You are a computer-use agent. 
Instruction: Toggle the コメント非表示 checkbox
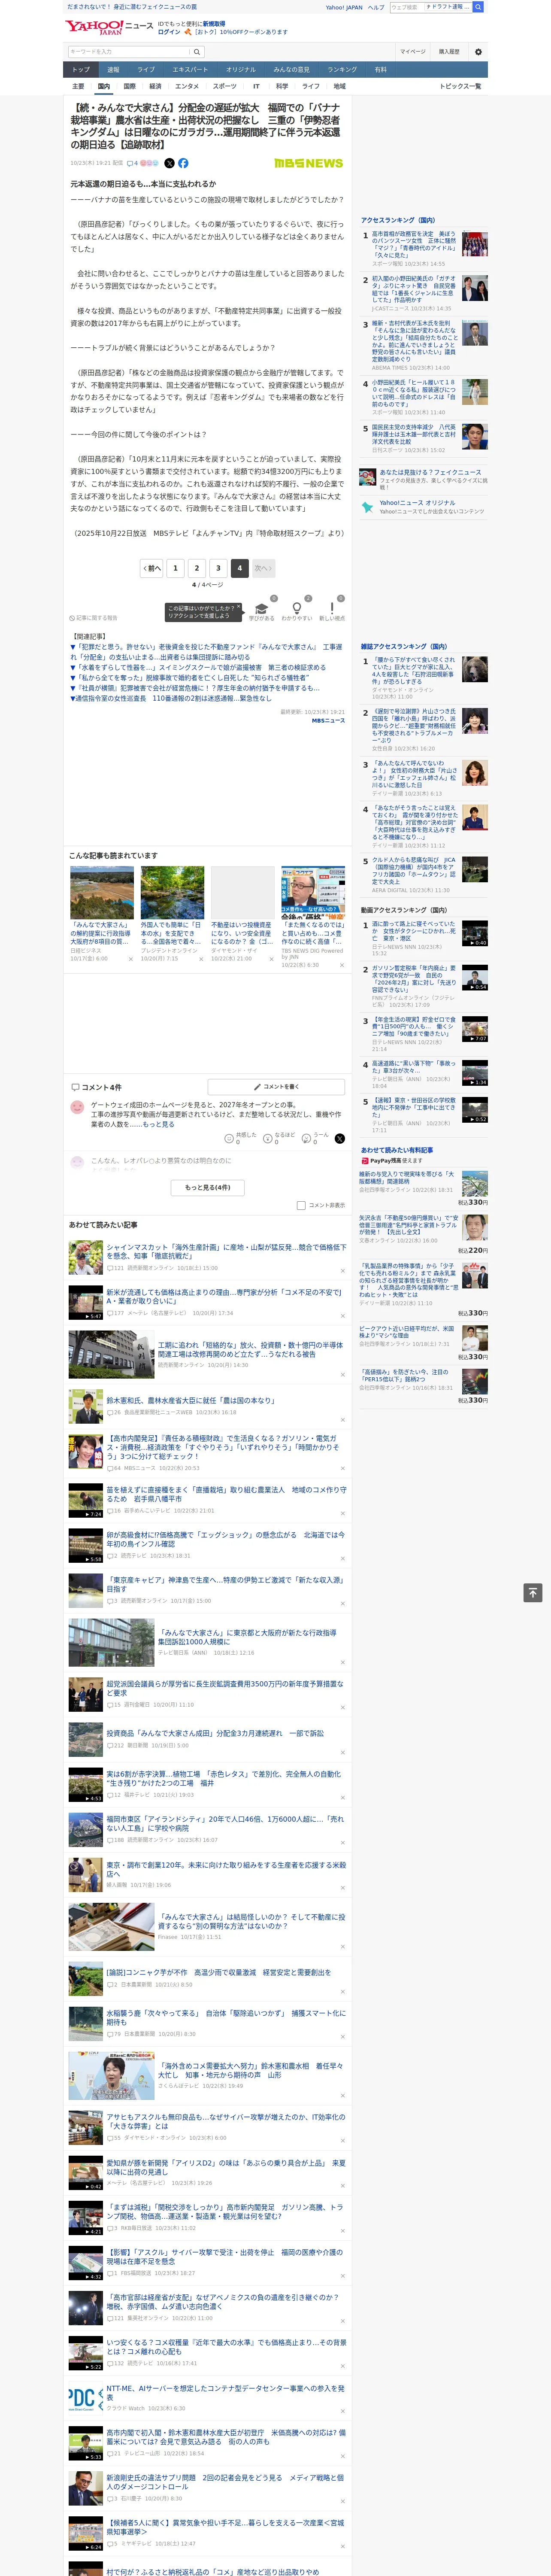click(x=301, y=1205)
